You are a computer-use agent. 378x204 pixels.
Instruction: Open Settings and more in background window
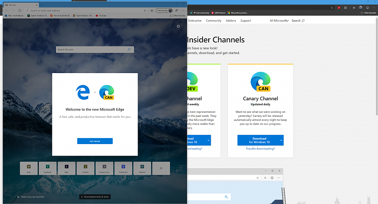click(374, 8)
